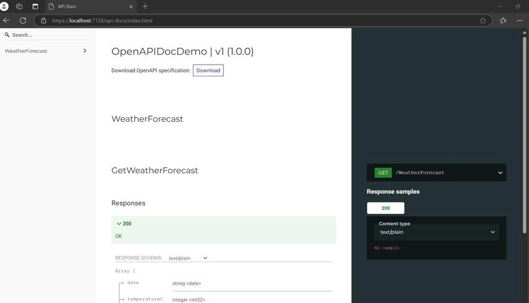
Task: Open the workspaces icon in title bar
Action: pos(19,6)
